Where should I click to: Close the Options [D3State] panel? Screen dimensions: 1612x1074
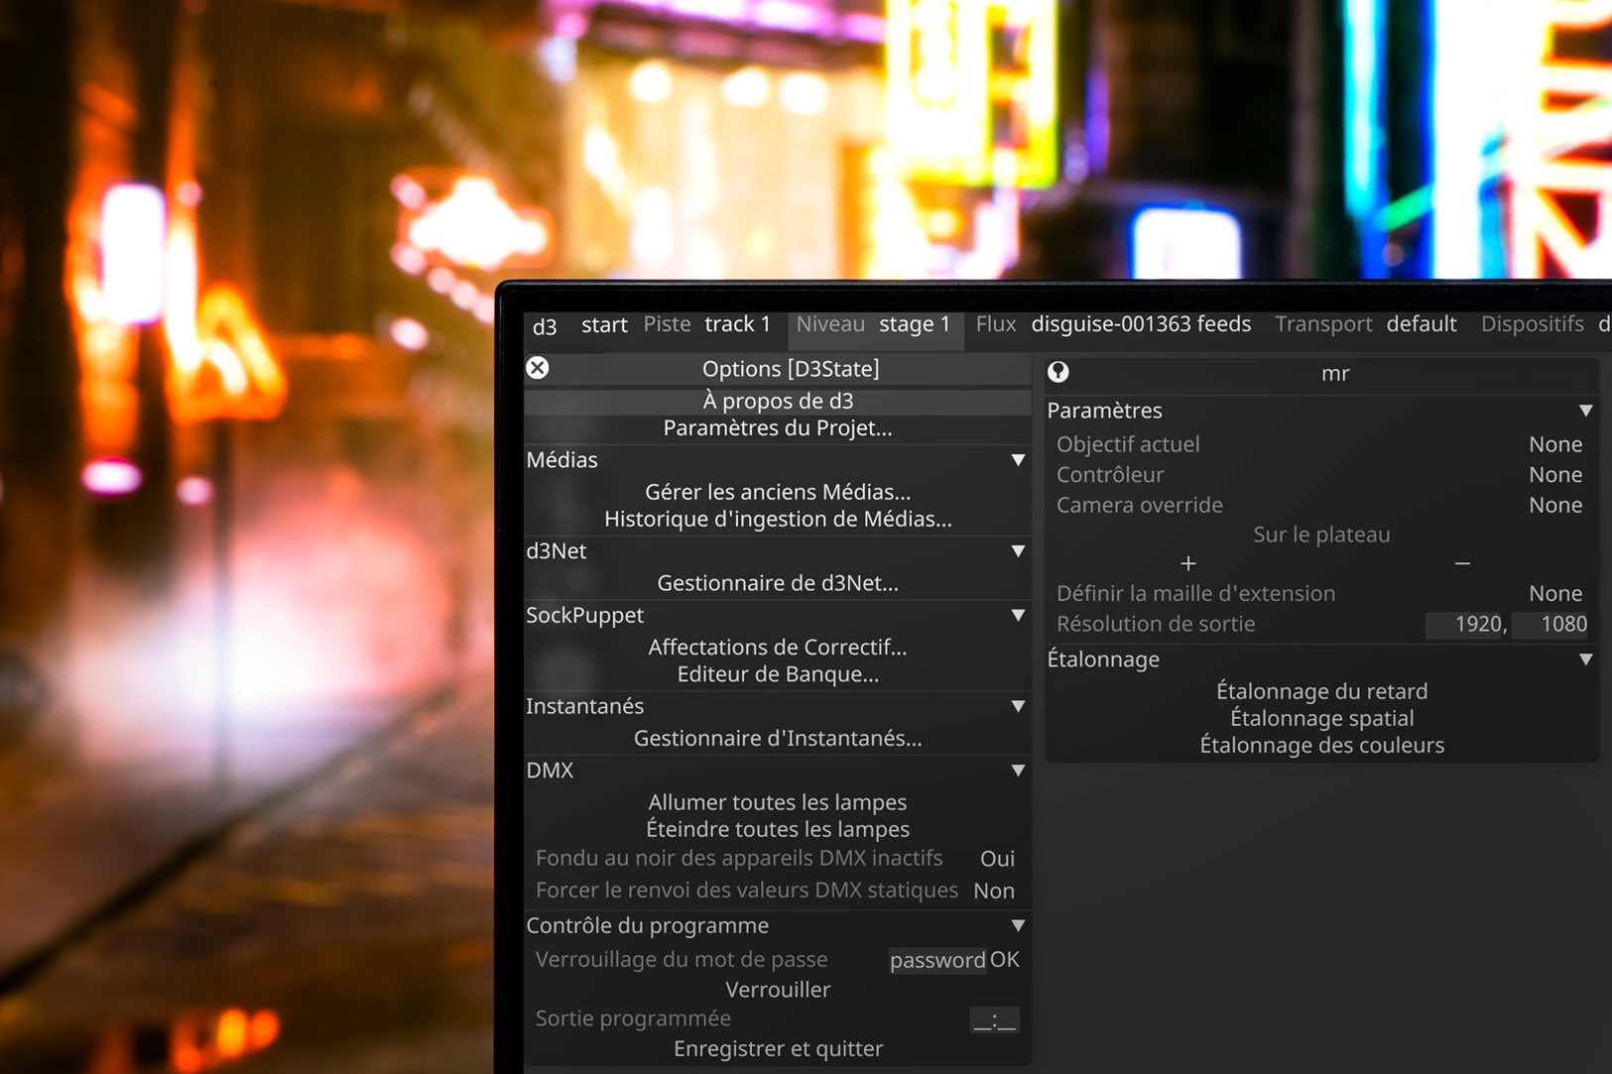pos(538,368)
